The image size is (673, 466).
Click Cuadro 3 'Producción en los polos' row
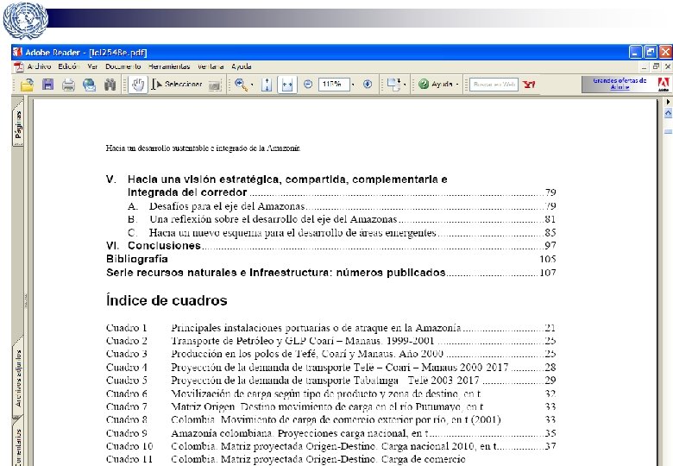pos(331,354)
